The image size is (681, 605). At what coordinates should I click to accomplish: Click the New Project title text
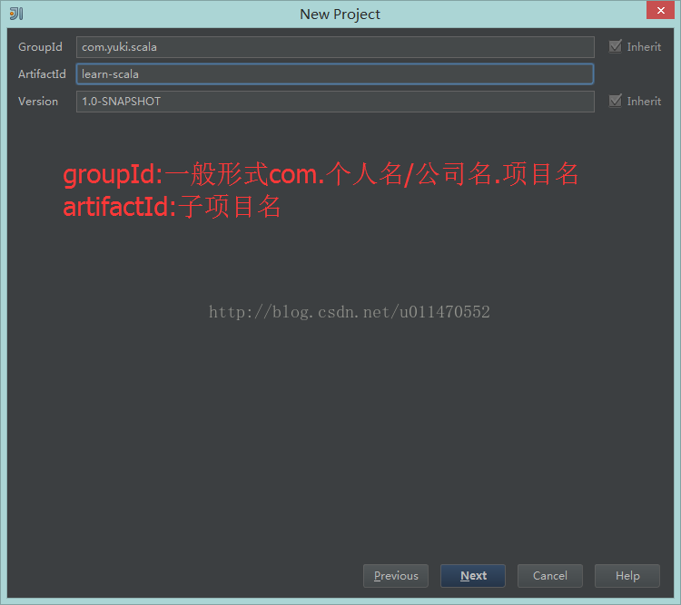340,15
